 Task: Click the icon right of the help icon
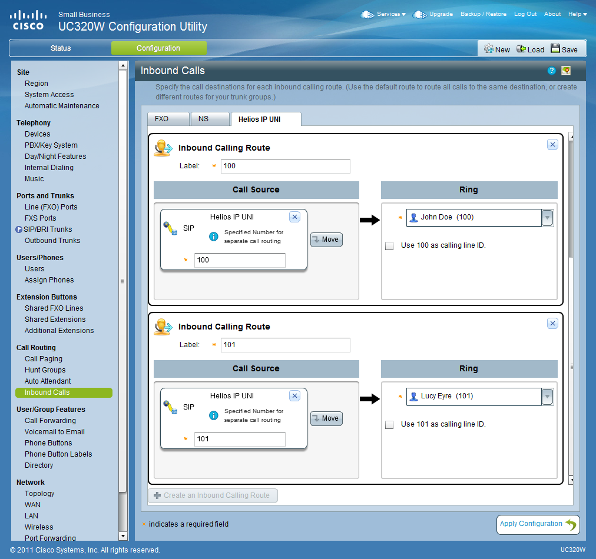tap(566, 71)
